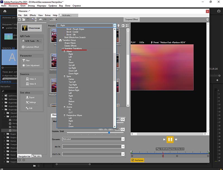Click the lightbulb hint icon
This screenshot has height=170, width=223.
(207, 20)
